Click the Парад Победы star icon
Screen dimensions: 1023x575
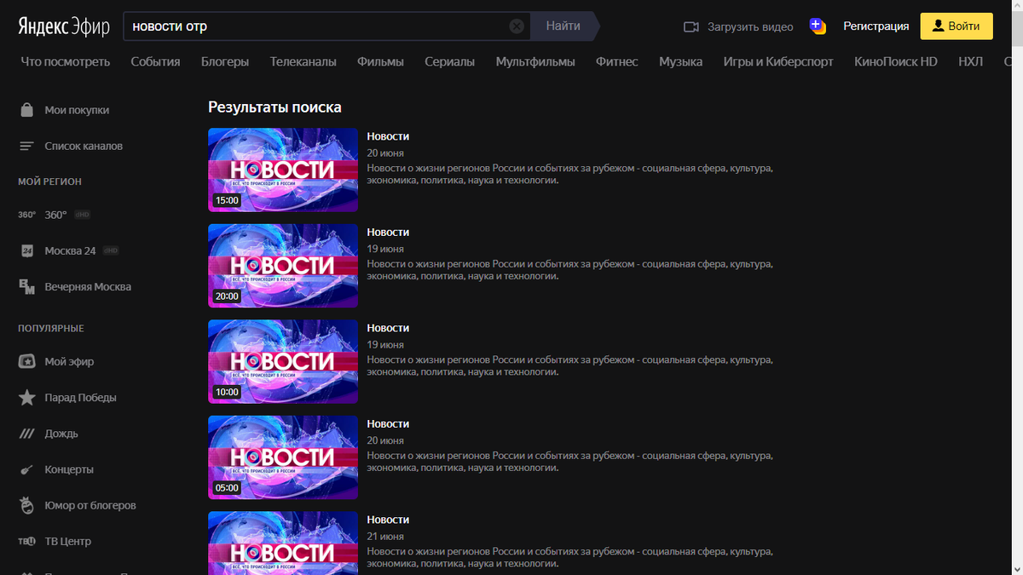[x=27, y=398]
